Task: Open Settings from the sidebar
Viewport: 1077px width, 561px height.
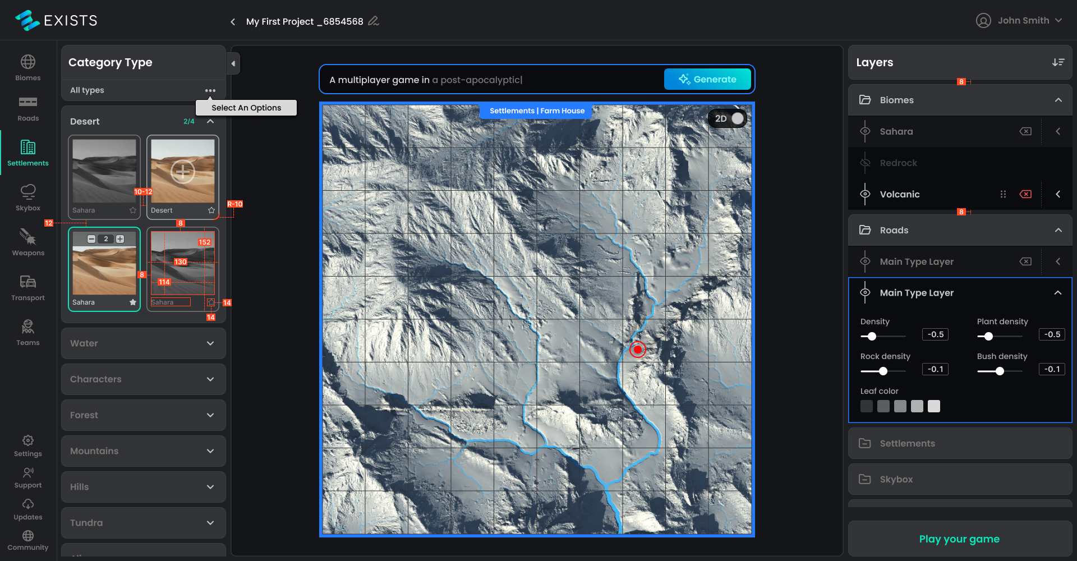Action: tap(28, 446)
